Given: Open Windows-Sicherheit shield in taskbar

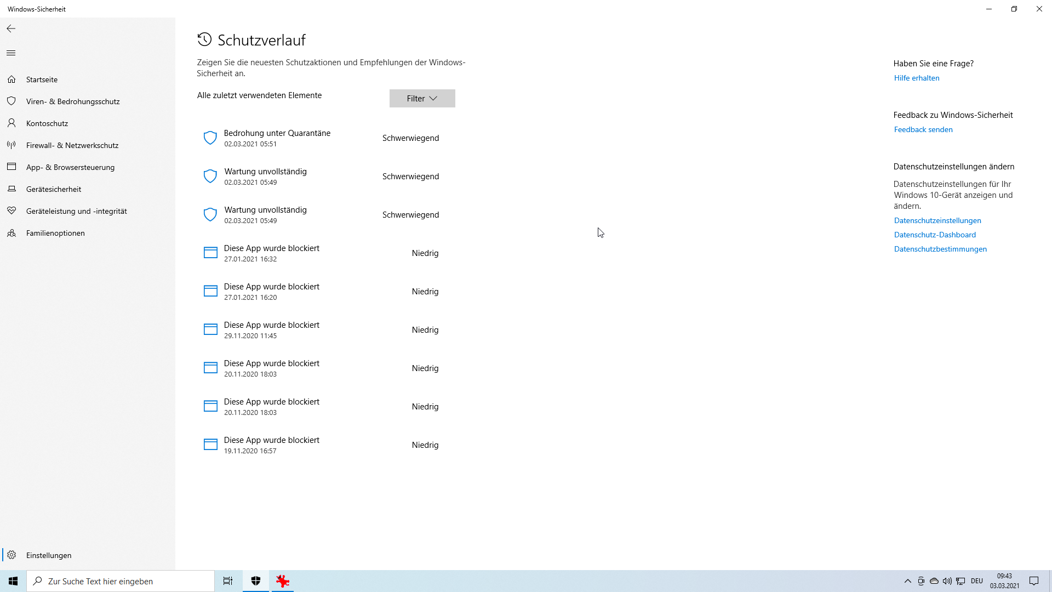Looking at the screenshot, I should click(255, 581).
